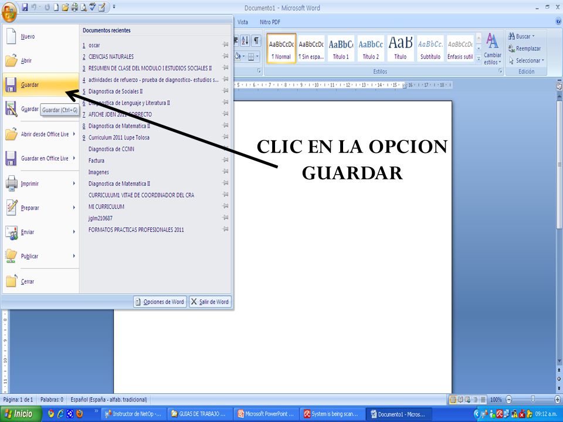Image resolution: width=563 pixels, height=422 pixels.
Task: Switch to Full Screen Reading view icon
Action: click(x=460, y=399)
